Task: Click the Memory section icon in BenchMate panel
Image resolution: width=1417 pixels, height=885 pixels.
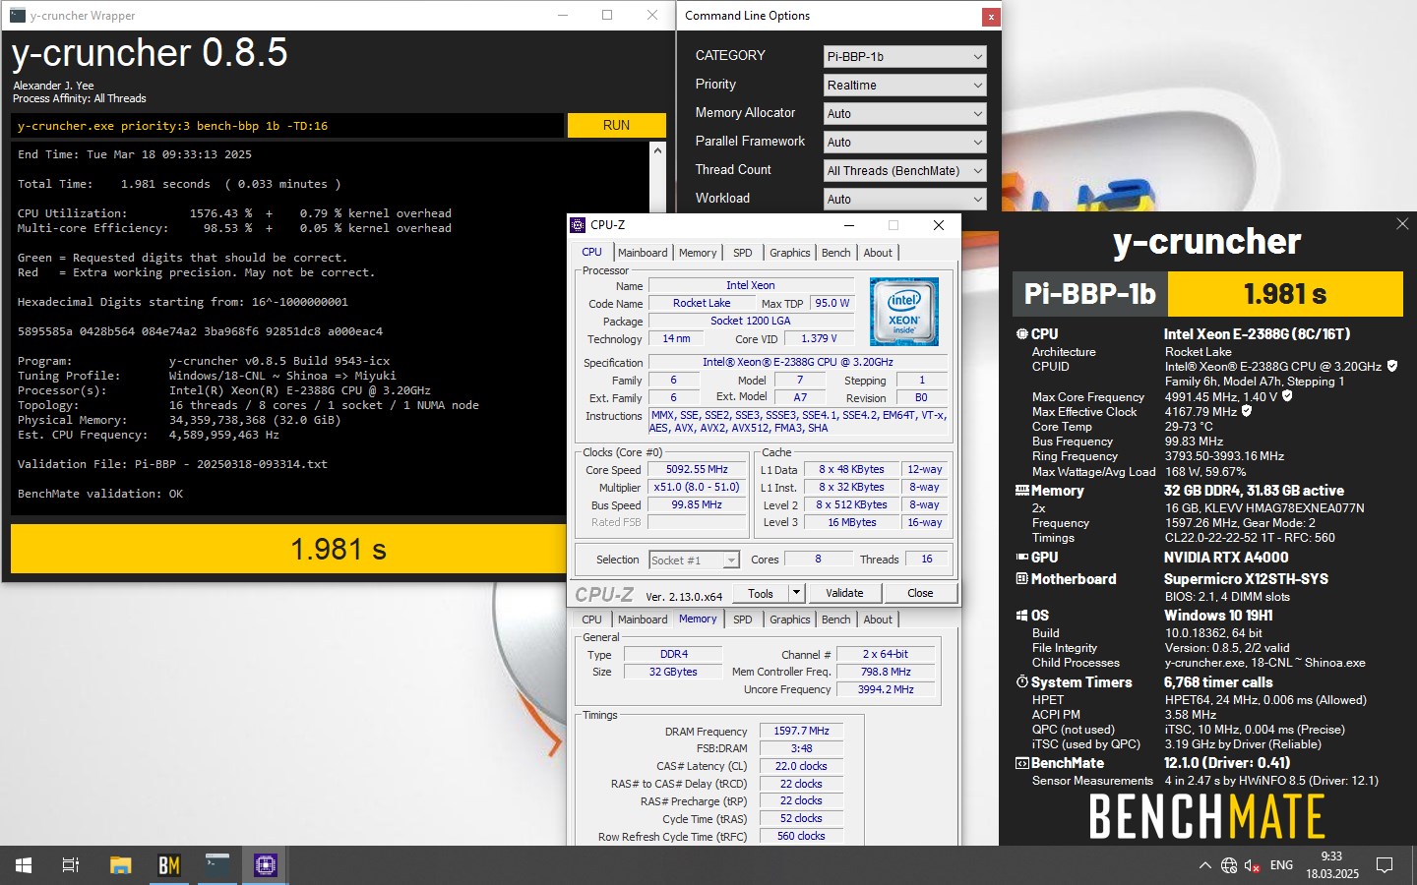Action: pos(1022,491)
